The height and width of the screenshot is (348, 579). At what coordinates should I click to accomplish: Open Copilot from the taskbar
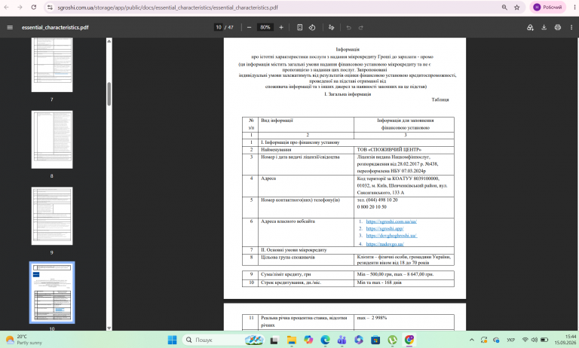point(308,340)
